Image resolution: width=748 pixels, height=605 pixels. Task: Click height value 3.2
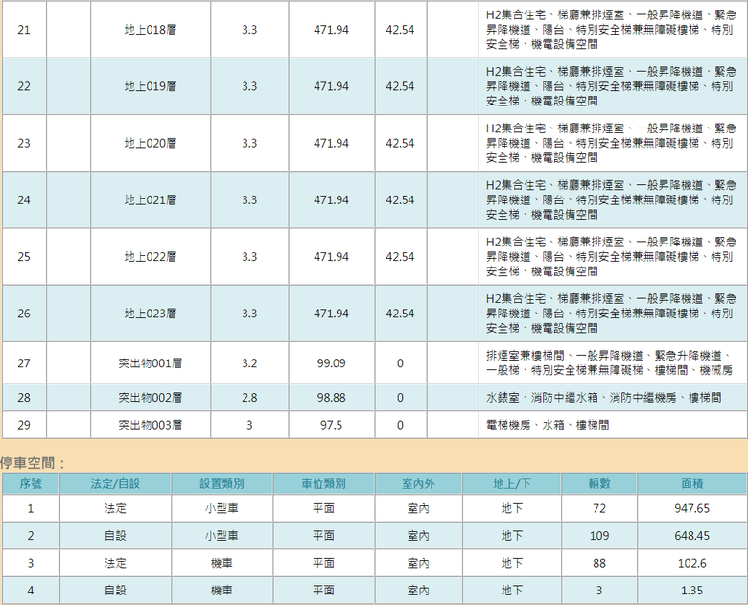coord(249,363)
